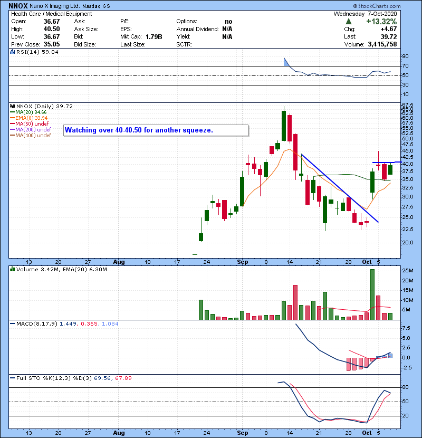Click the High 40.50 value
The width and height of the screenshot is (422, 438).
(52, 29)
